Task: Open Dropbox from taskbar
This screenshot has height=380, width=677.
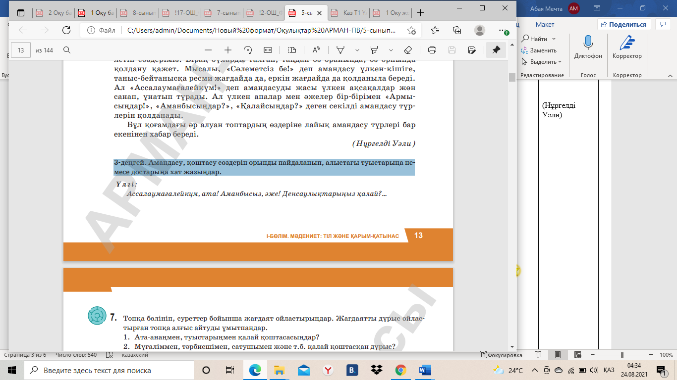Action: [377, 370]
